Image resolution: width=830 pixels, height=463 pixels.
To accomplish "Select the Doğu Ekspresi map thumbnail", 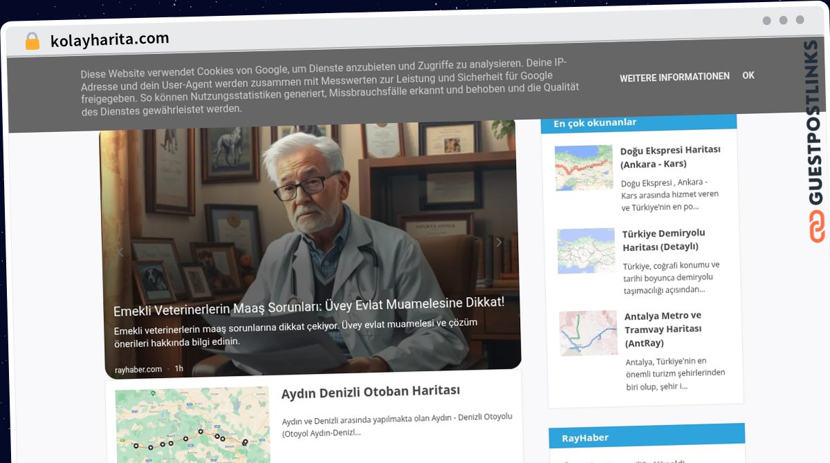I will pyautogui.click(x=584, y=168).
